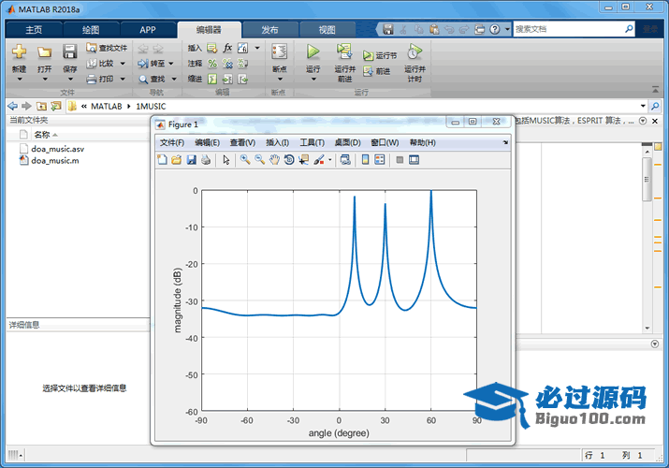The width and height of the screenshot is (669, 468).
Task: Click the uncomment icon in 注释 row
Action: point(227,64)
